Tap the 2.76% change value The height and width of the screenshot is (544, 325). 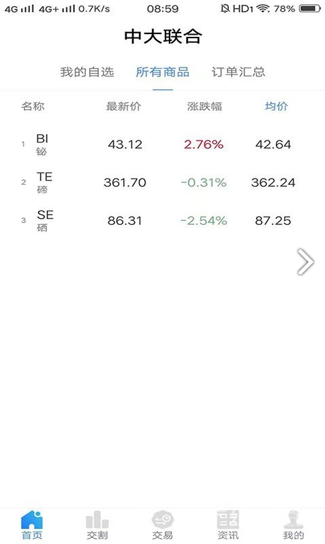point(204,145)
